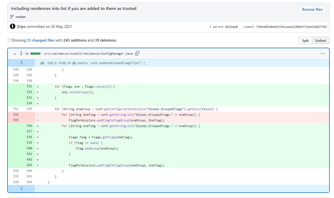This screenshot has width=334, height=198.
Task: Select new line number 540
Action: coord(28,148)
